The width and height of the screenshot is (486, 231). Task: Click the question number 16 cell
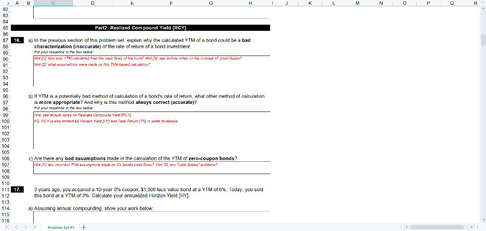coord(17,40)
